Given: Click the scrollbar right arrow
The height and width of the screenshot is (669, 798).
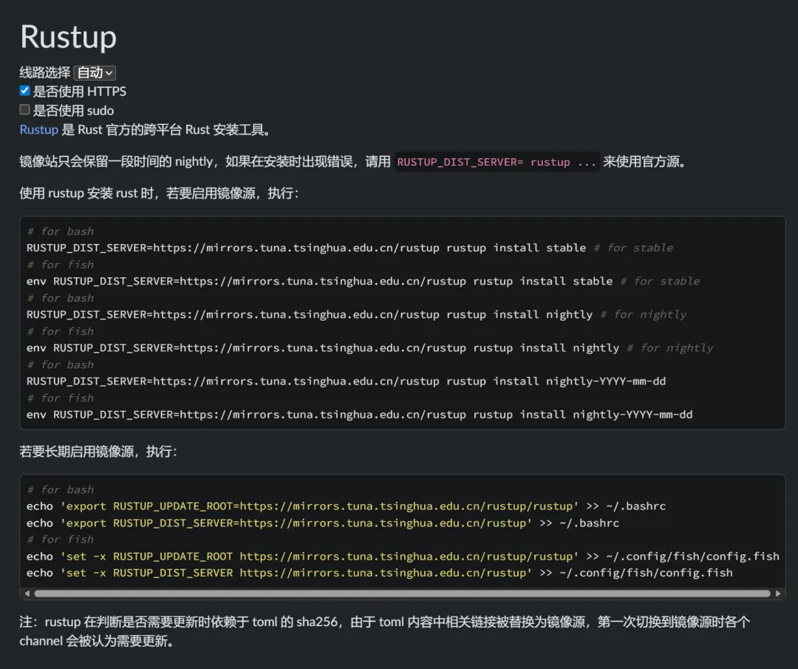Looking at the screenshot, I should pyautogui.click(x=777, y=593).
